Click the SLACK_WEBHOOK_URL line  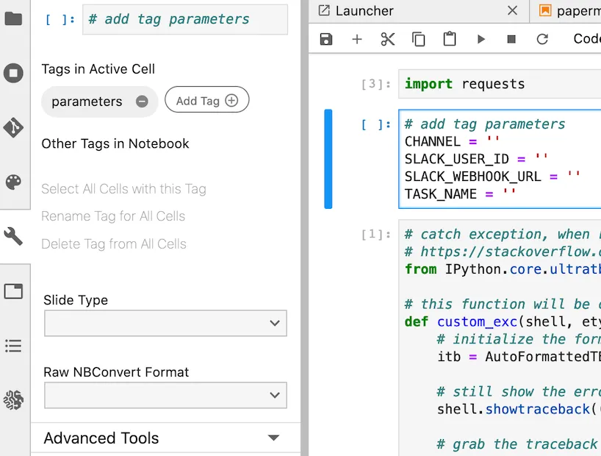[x=492, y=177]
